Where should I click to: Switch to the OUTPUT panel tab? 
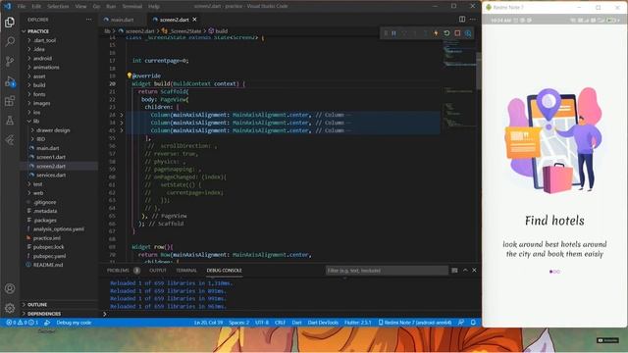click(158, 271)
